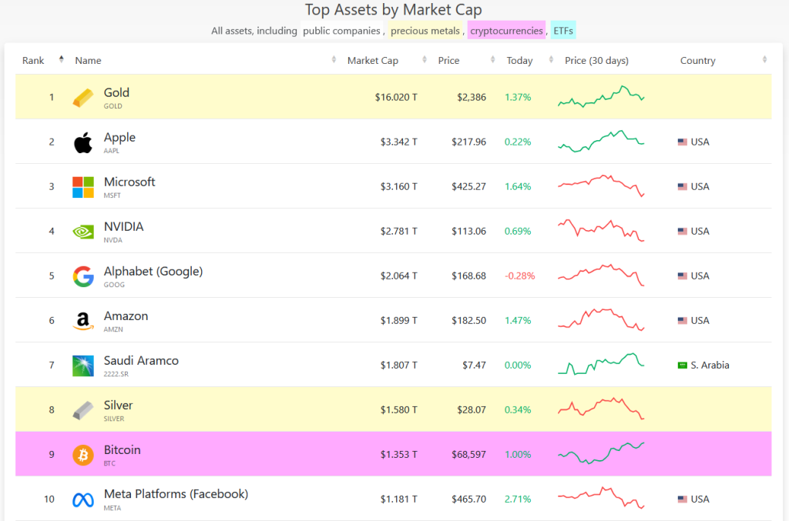Image resolution: width=789 pixels, height=521 pixels.
Task: Click Gold market cap $16.020 T
Action: (x=396, y=98)
